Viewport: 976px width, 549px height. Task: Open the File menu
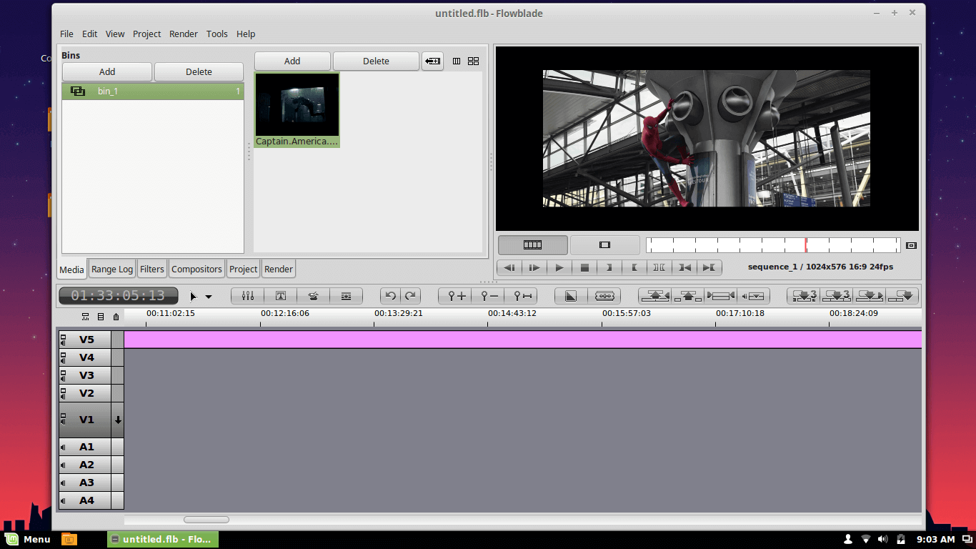(x=66, y=34)
